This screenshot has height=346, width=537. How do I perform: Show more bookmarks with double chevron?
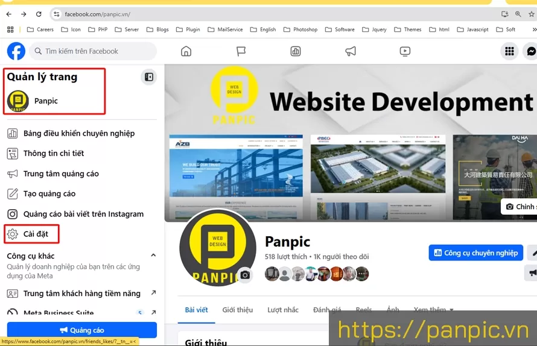point(534,30)
